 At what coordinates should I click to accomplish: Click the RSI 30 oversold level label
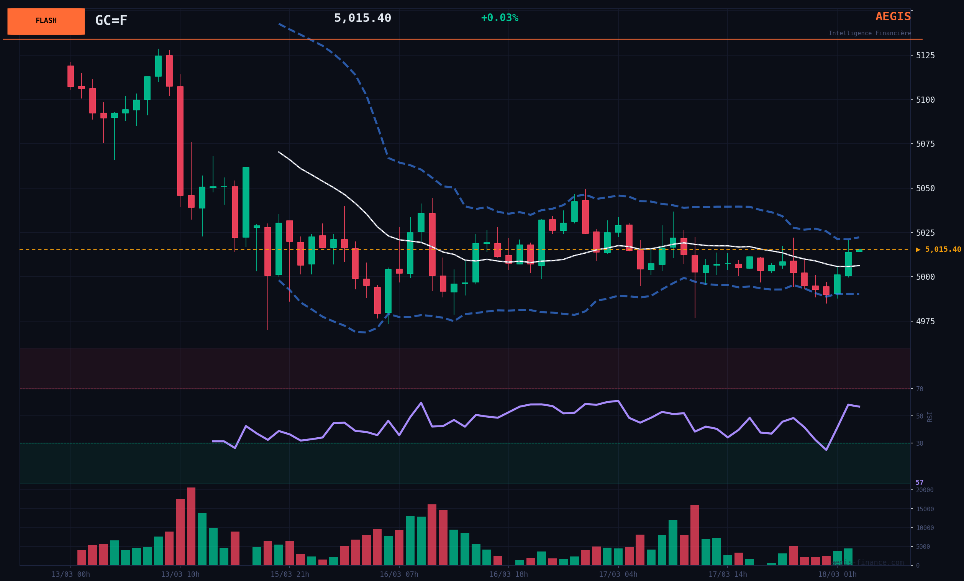920,443
